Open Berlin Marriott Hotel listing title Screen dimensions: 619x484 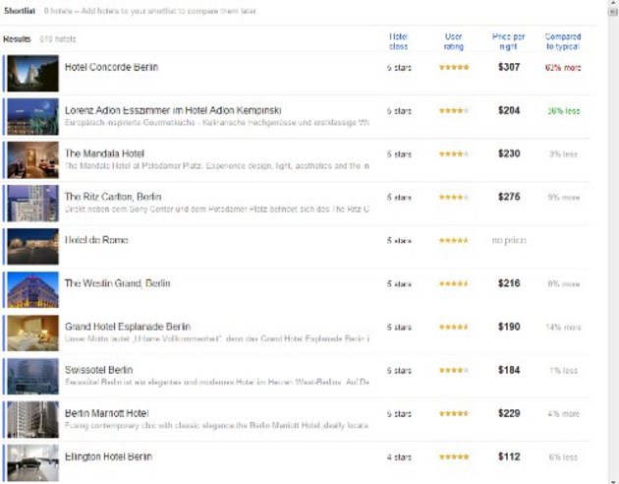[x=106, y=413]
